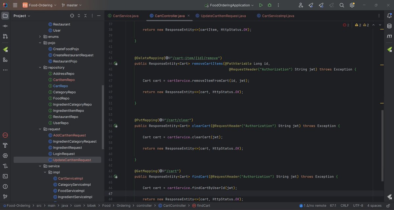Open Search Everywhere magnifier
The width and height of the screenshot is (394, 210).
click(342, 5)
